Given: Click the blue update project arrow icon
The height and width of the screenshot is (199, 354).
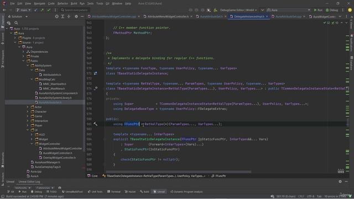Looking at the screenshot, I should 36,10.
